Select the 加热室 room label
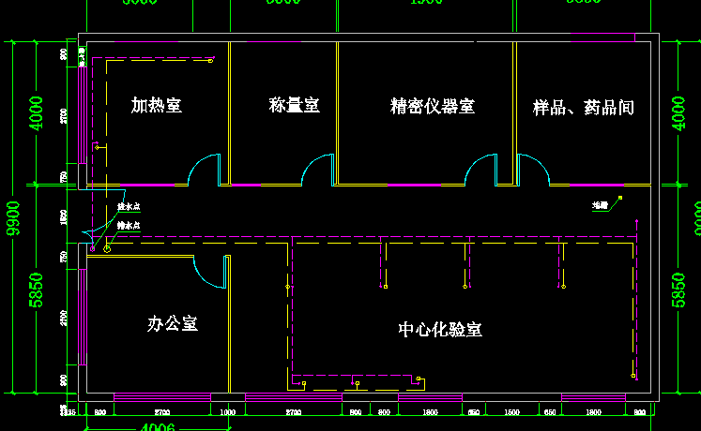 click(x=157, y=105)
